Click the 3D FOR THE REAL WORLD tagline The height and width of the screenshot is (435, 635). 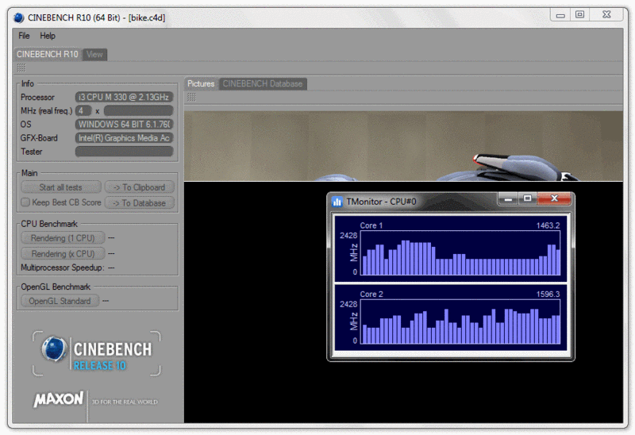125,402
